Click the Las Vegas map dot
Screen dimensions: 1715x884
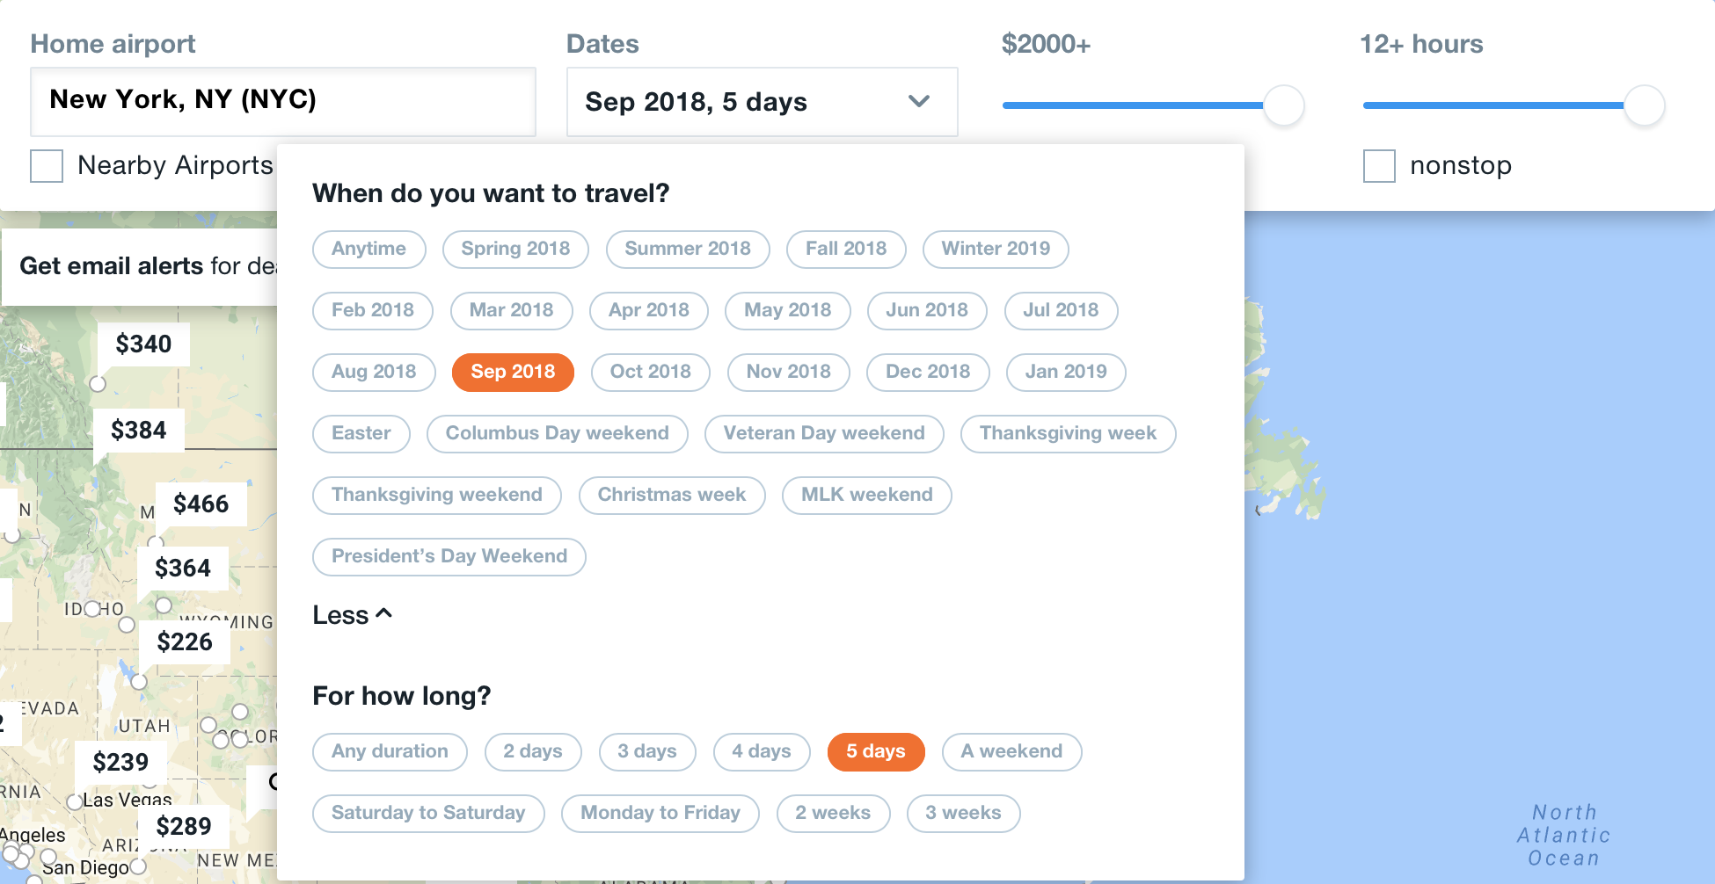75,801
